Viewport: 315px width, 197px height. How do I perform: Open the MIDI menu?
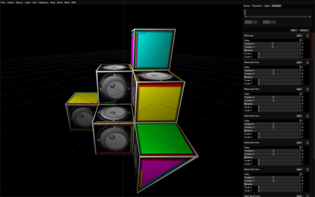point(73,3)
